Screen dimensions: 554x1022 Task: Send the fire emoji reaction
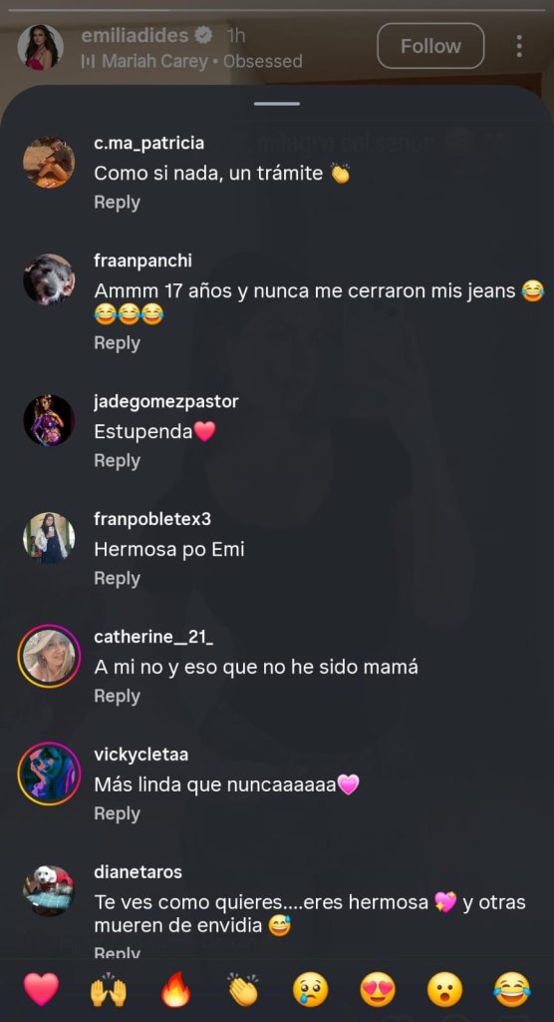click(175, 989)
